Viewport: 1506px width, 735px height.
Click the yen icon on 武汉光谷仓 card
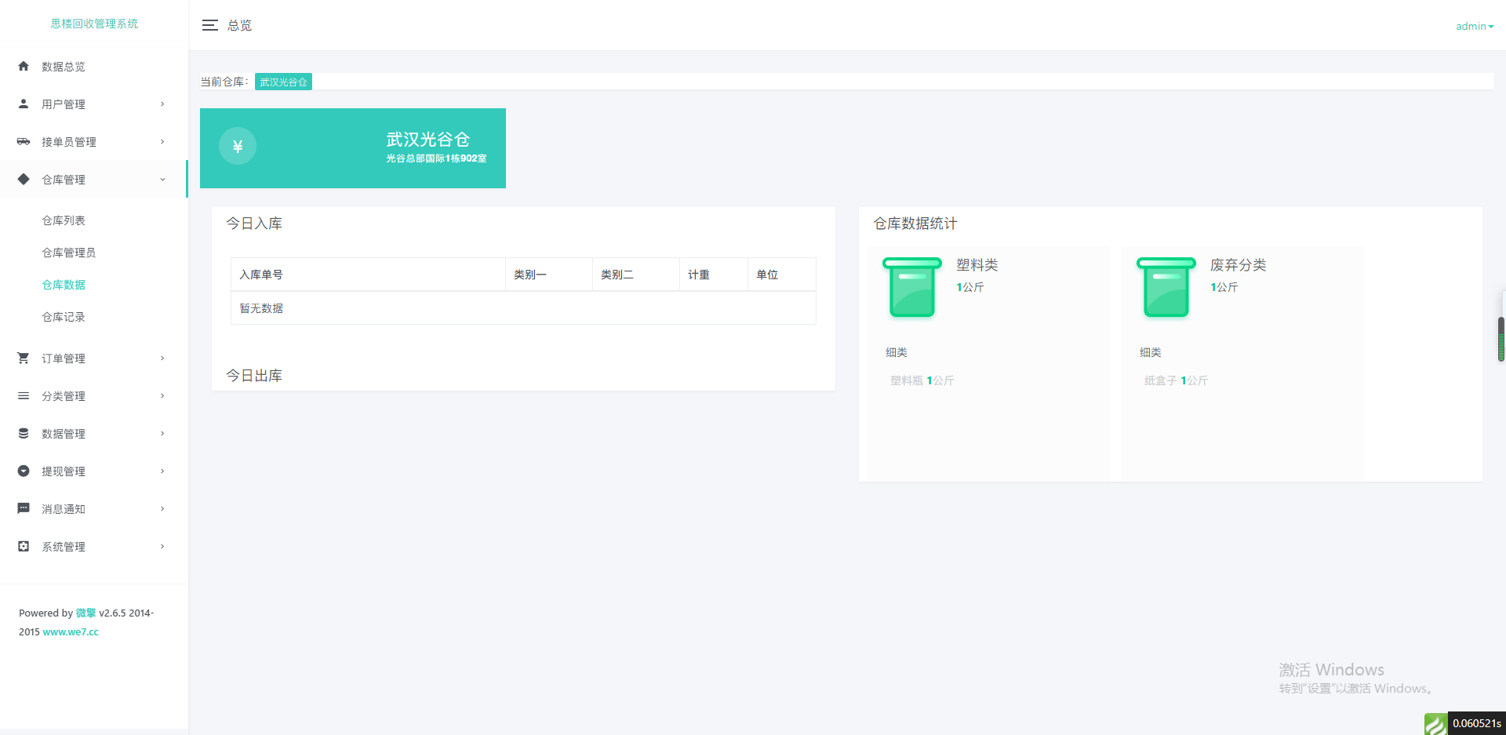pos(238,146)
